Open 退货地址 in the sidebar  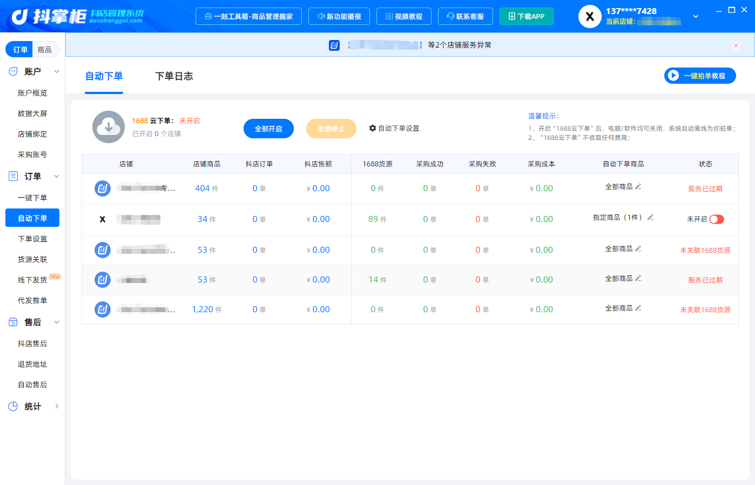[x=32, y=364]
